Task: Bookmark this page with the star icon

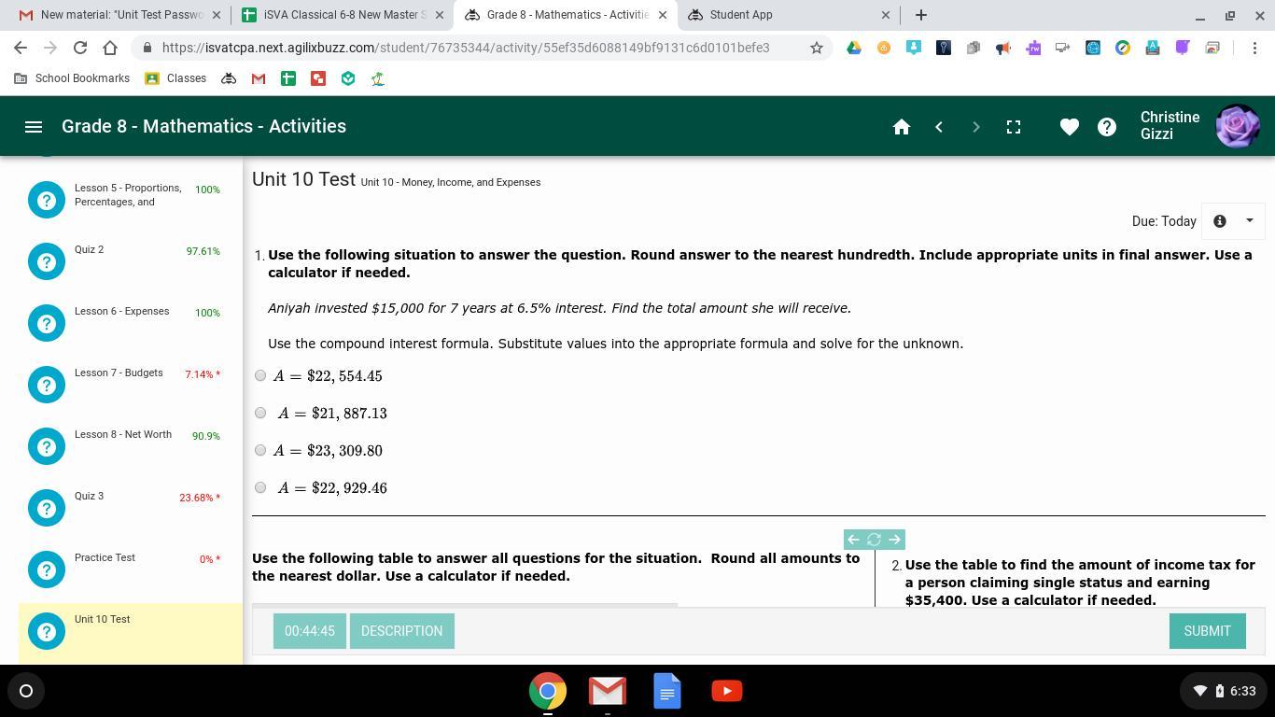Action: pos(817,48)
